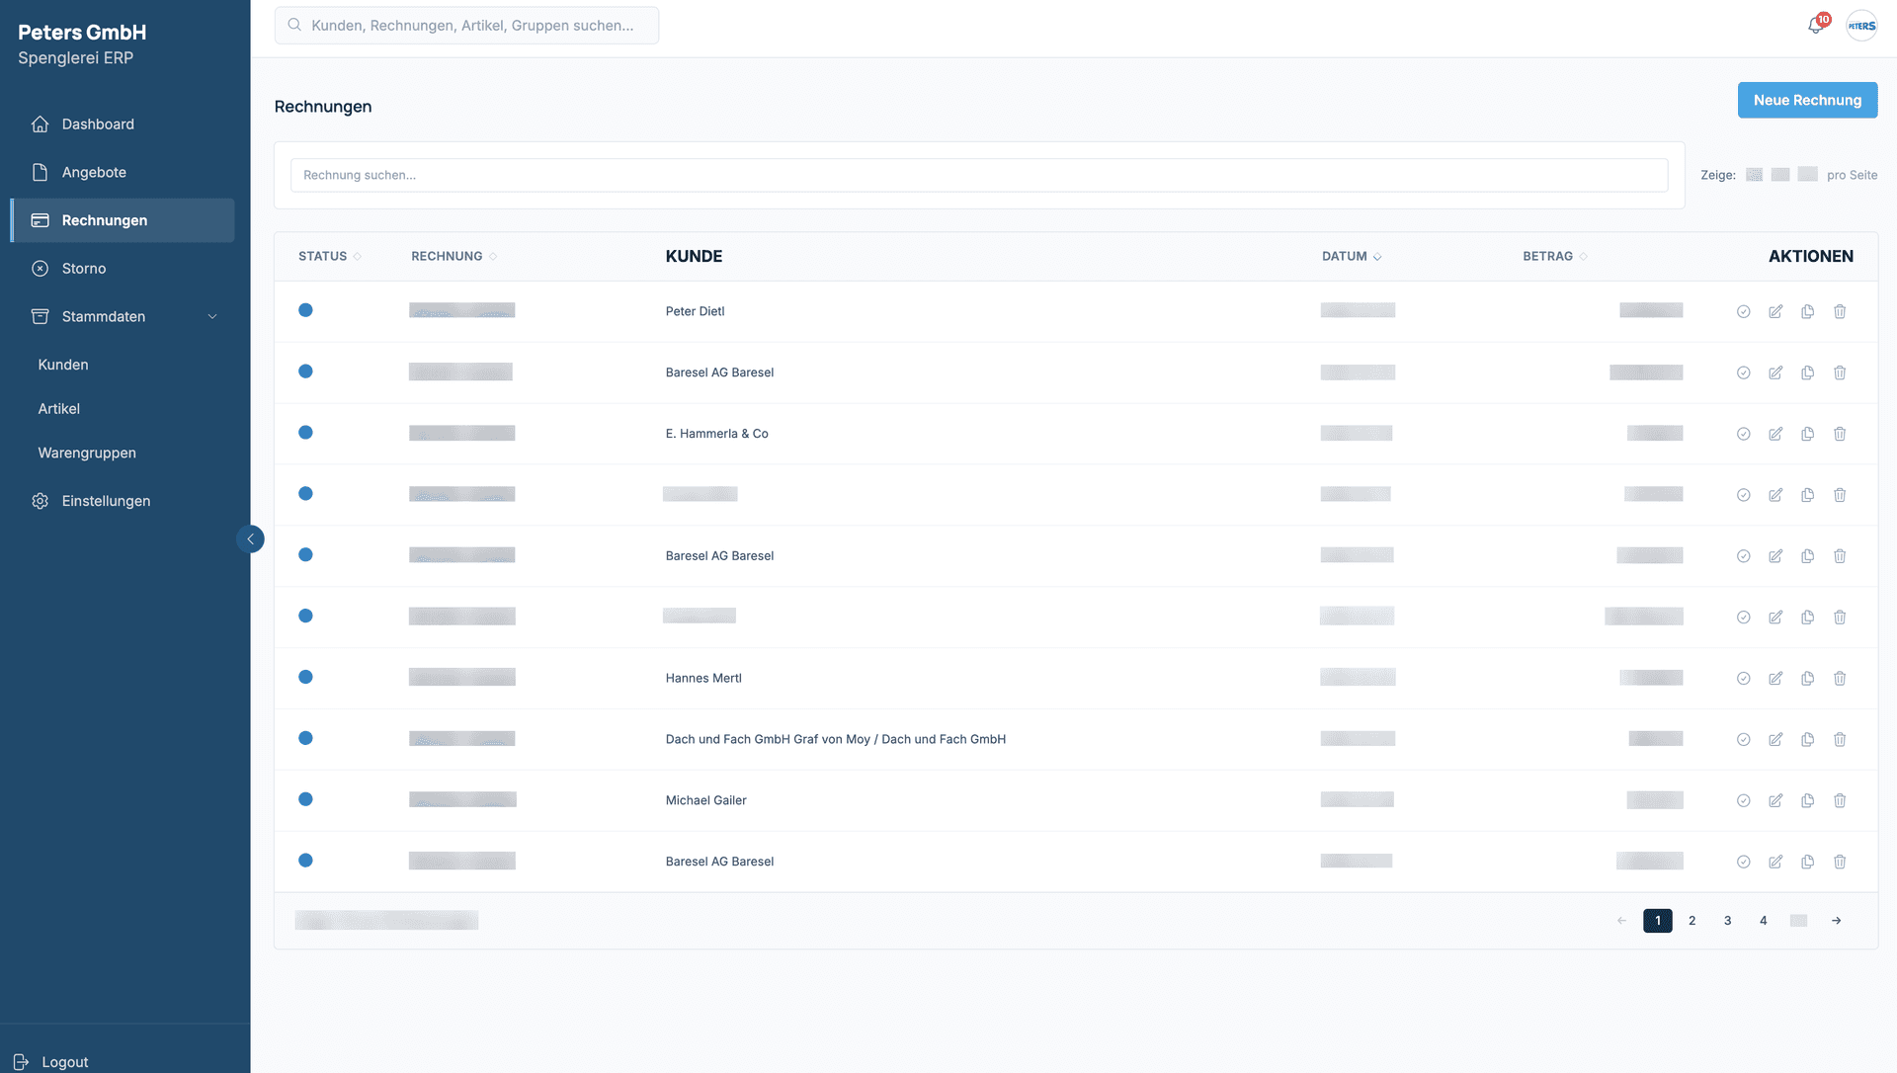Screen dimensions: 1897x1073
Task: Go to page 2 of invoices
Action: point(1692,921)
